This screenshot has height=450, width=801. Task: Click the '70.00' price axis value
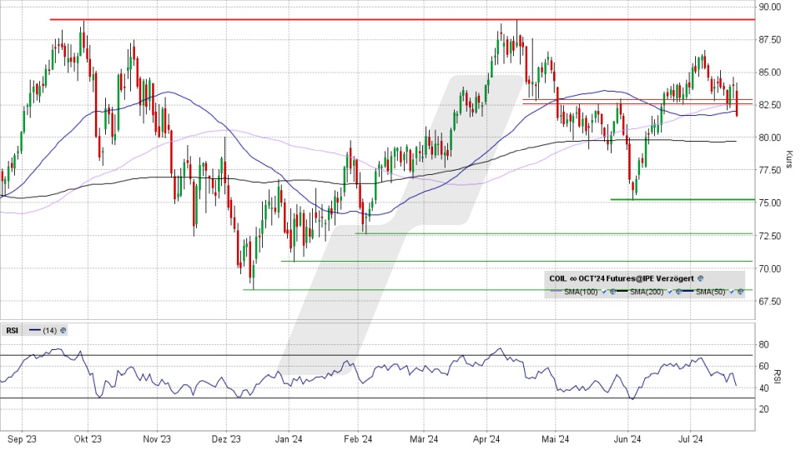(770, 269)
